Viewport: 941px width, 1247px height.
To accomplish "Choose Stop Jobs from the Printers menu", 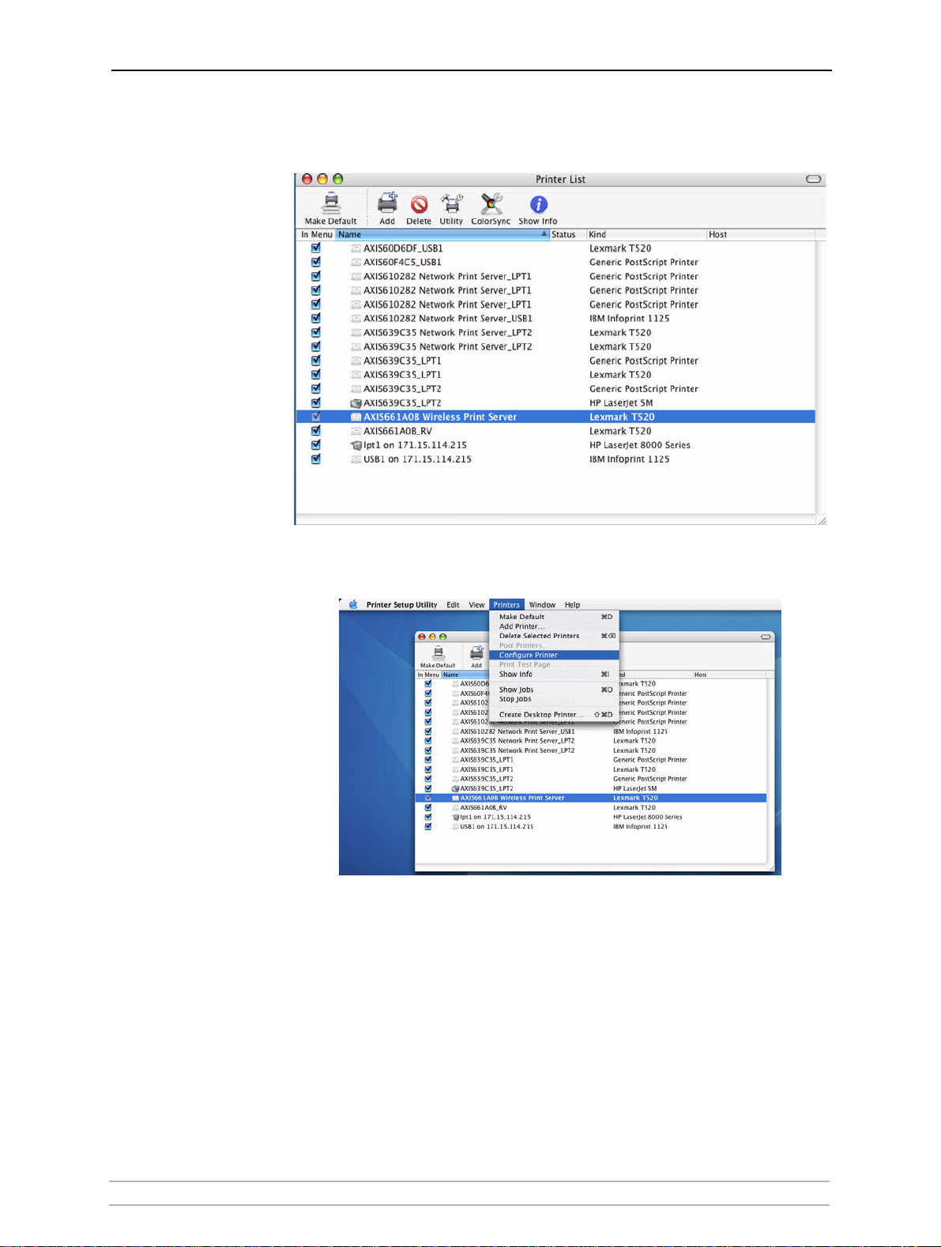I will click(x=554, y=699).
